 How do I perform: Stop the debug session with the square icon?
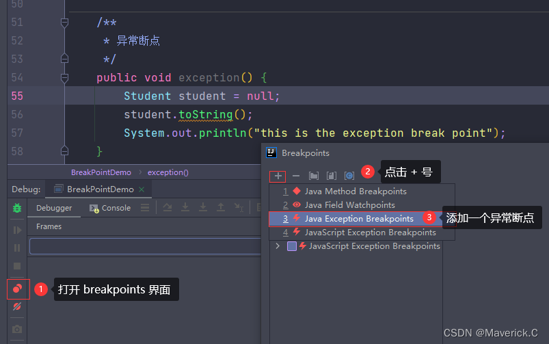17,266
